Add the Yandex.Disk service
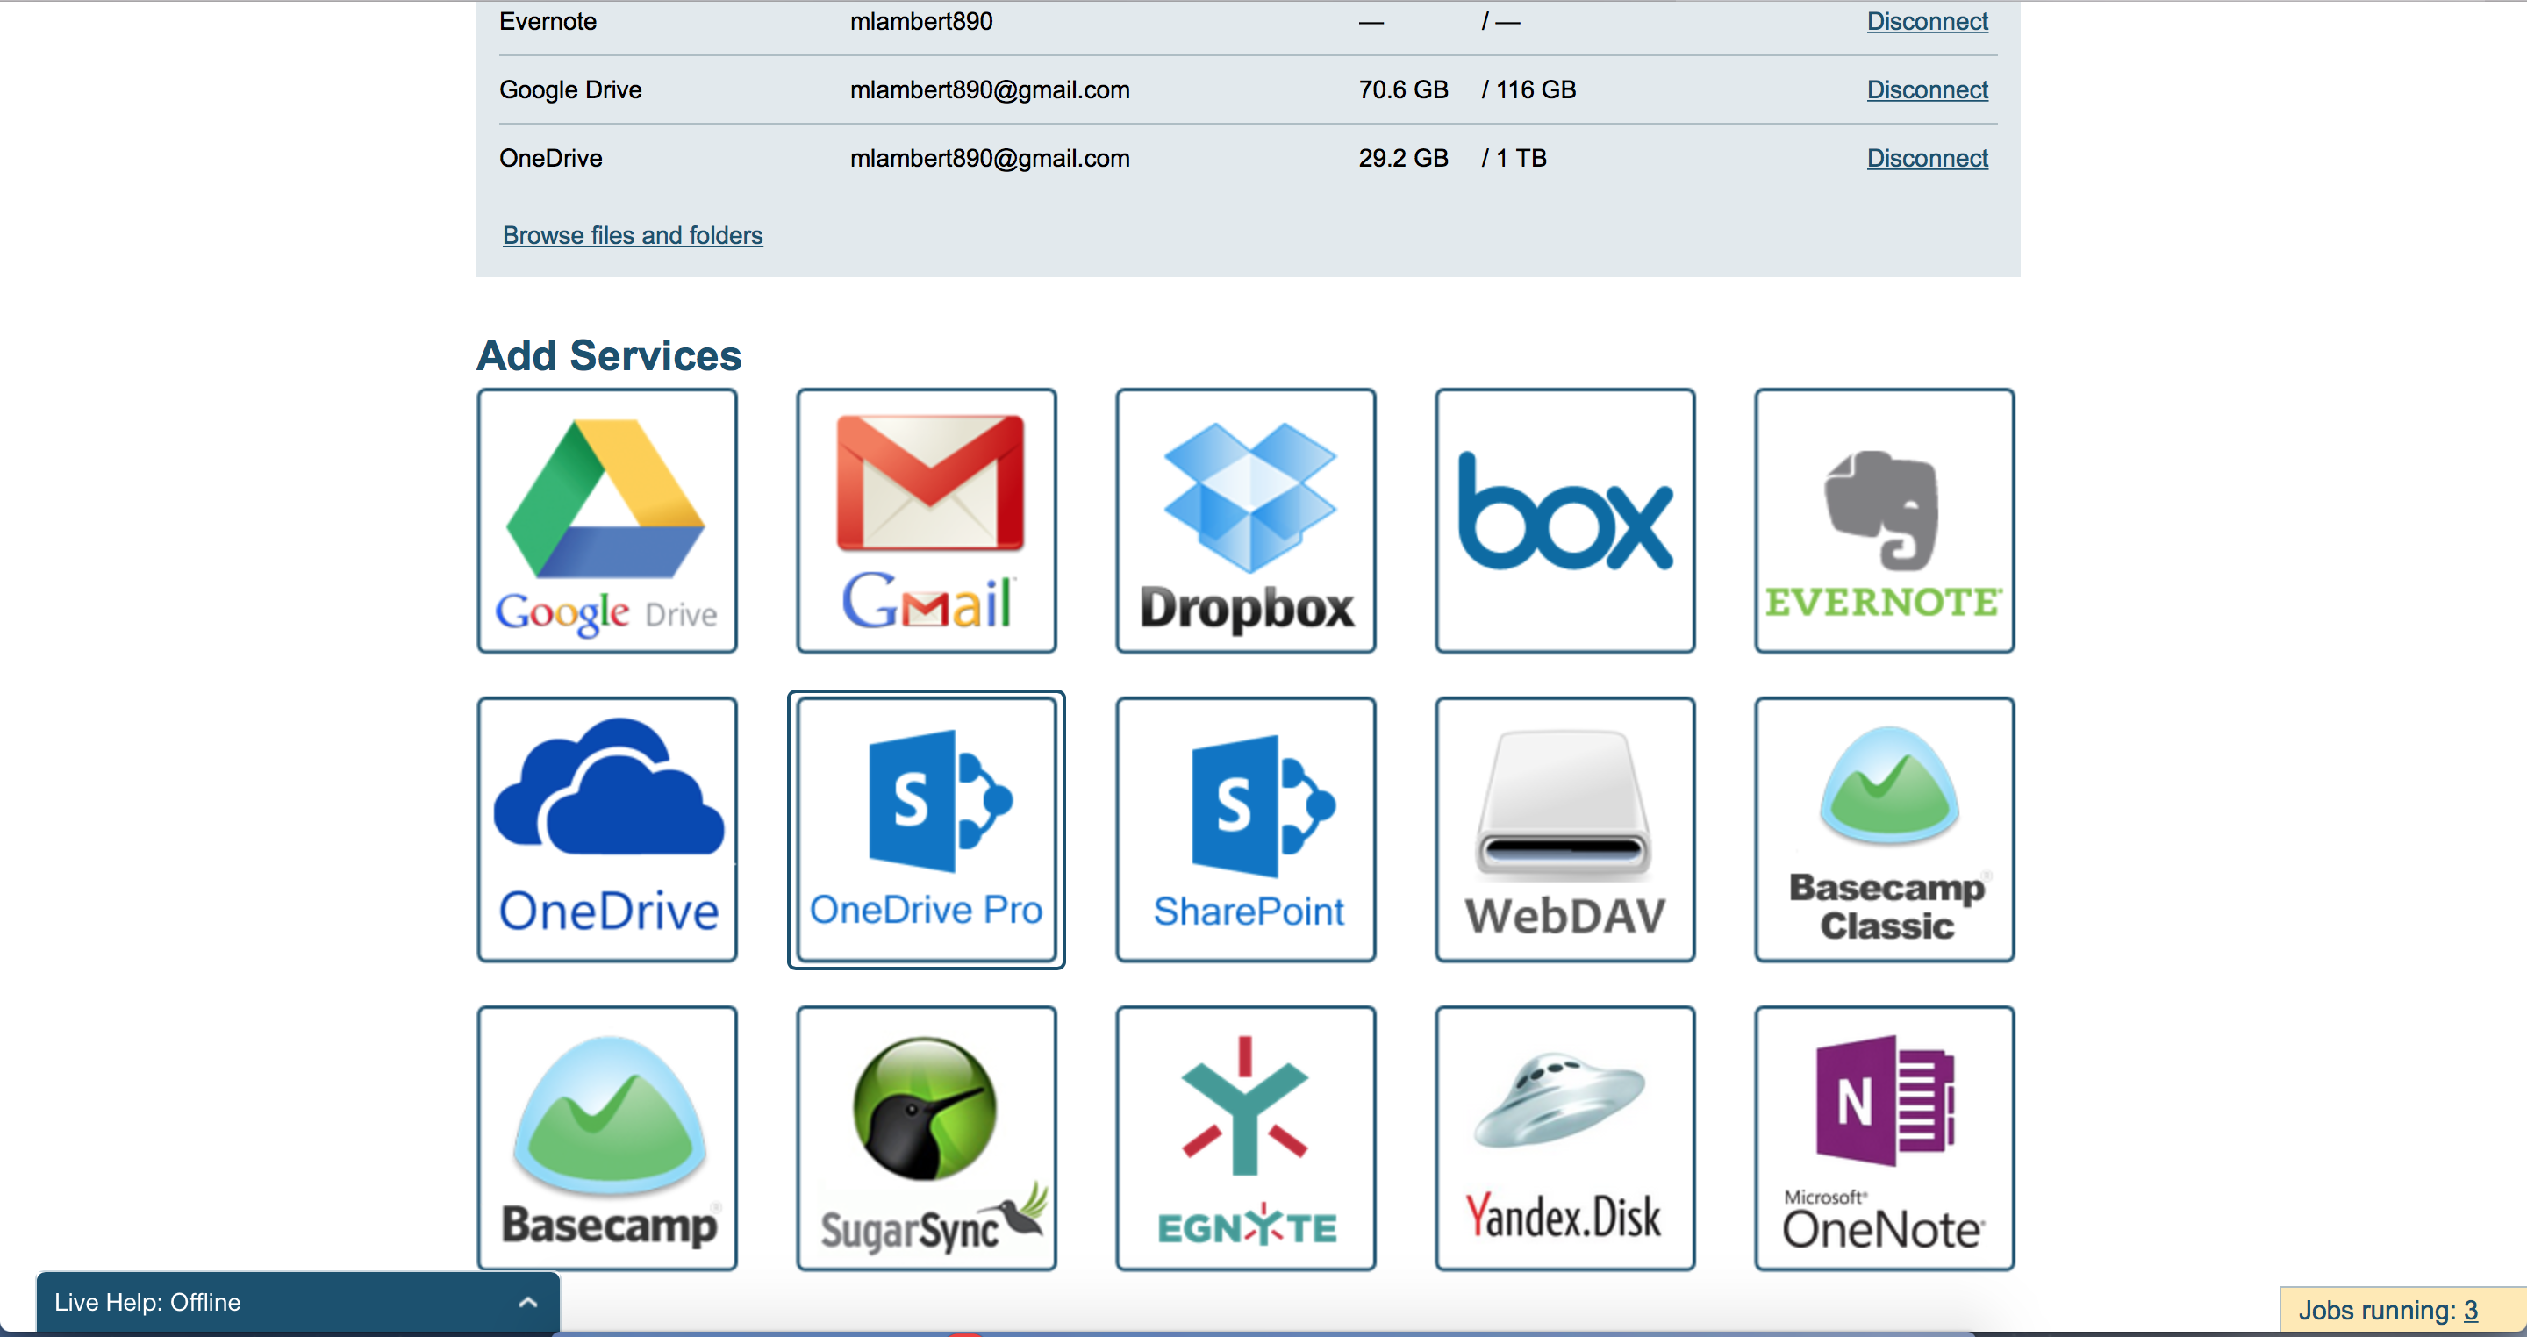The height and width of the screenshot is (1337, 2527). point(1564,1138)
